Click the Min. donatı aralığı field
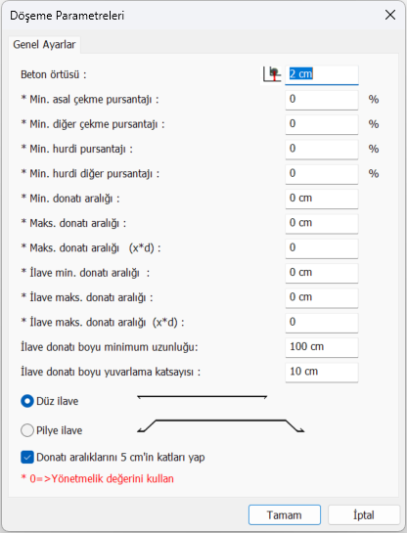The height and width of the screenshot is (533, 407). pos(322,199)
